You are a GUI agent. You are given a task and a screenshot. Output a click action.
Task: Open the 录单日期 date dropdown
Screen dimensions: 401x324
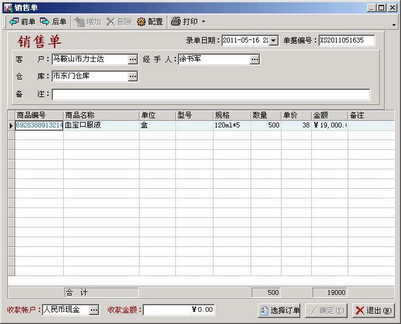(x=274, y=41)
